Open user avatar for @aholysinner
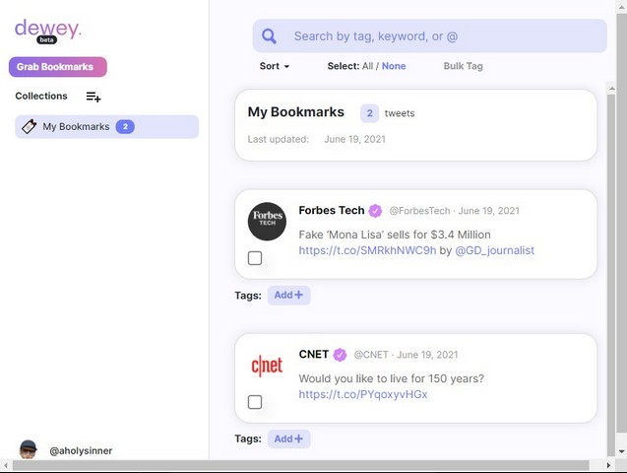The width and height of the screenshot is (627, 473). 28,449
